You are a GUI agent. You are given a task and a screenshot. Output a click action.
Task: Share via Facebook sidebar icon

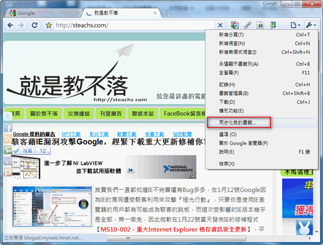tap(8, 128)
